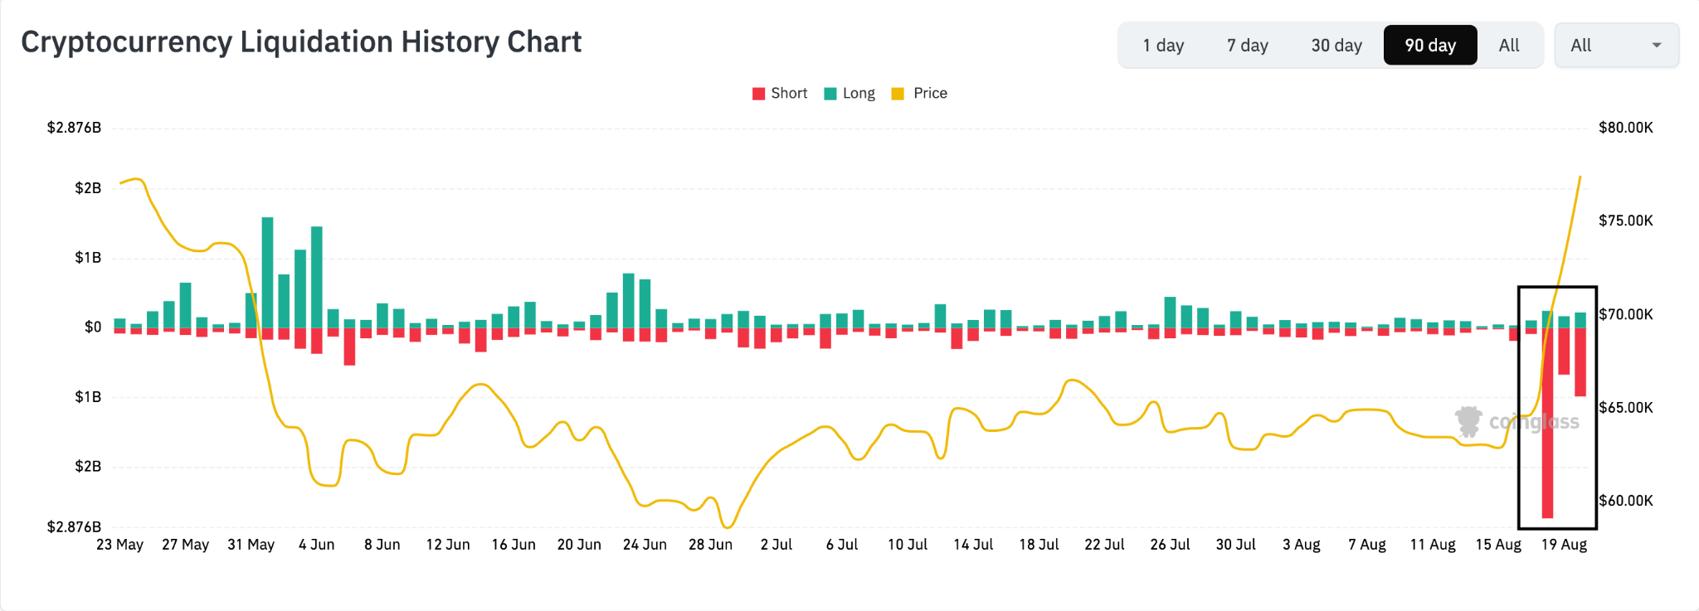The height and width of the screenshot is (611, 1699).
Task: Toggle the Short series legend item
Action: point(780,94)
